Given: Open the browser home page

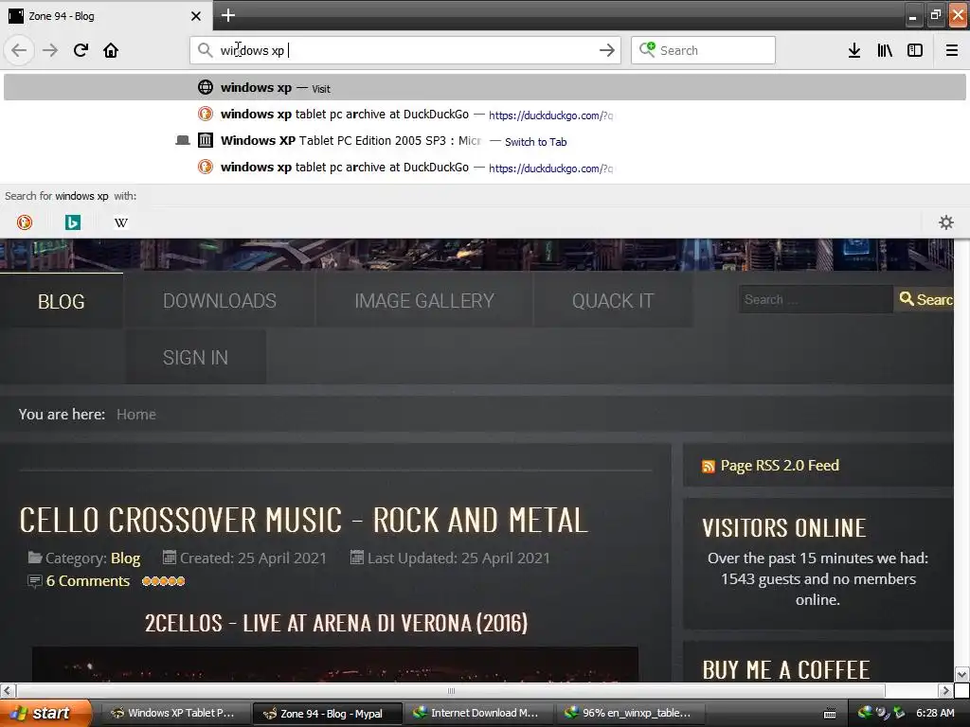Looking at the screenshot, I should 111,50.
